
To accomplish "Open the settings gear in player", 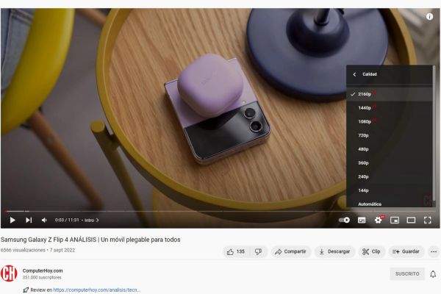I will (379, 220).
